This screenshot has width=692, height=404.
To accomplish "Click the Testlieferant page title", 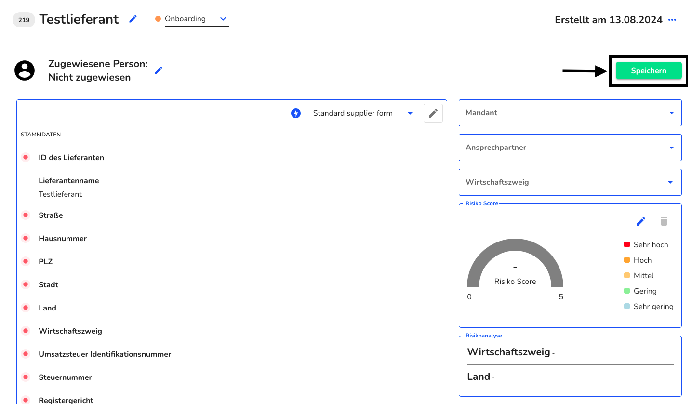I will (x=79, y=19).
